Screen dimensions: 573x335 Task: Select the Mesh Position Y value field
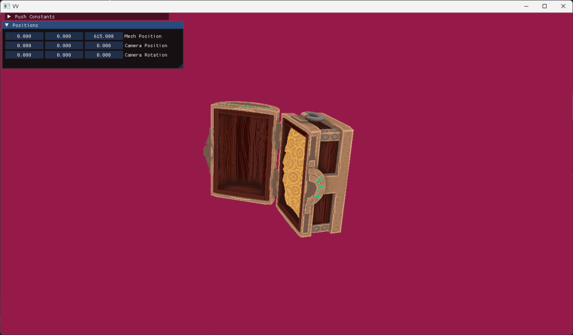coord(64,36)
